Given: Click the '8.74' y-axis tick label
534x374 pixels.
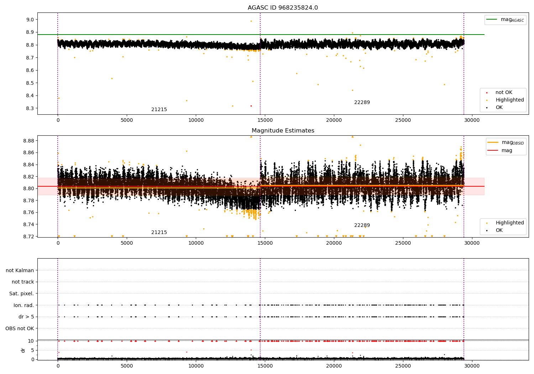Looking at the screenshot, I should [28, 225].
